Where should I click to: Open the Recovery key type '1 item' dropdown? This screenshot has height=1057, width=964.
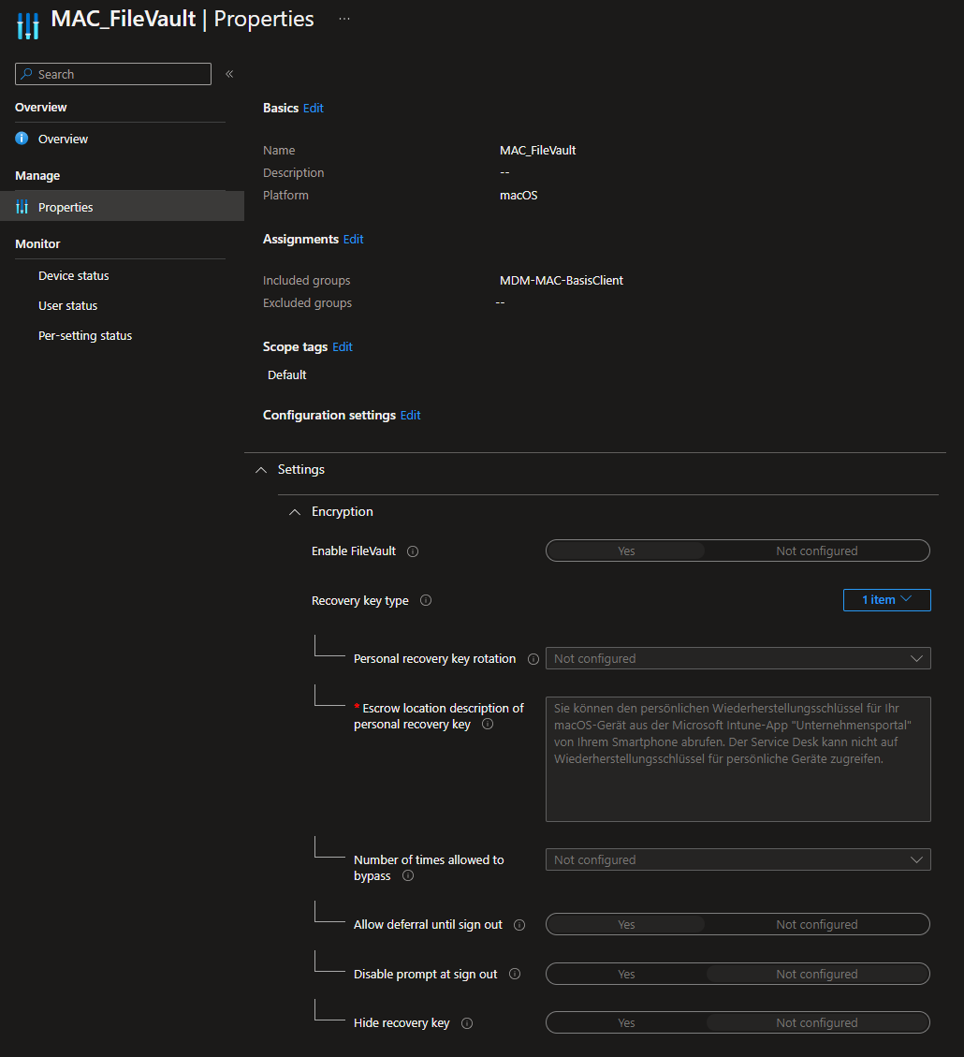click(x=886, y=600)
